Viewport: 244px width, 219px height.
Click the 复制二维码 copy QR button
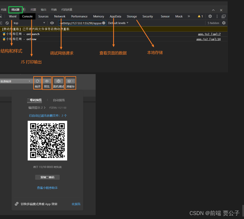[x=47, y=177]
